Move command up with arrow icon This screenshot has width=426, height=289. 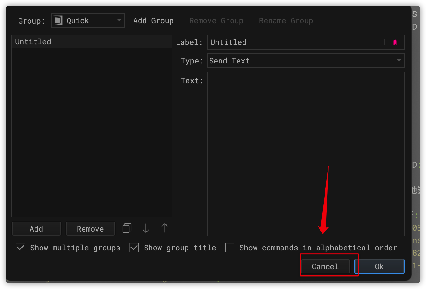[x=165, y=228]
